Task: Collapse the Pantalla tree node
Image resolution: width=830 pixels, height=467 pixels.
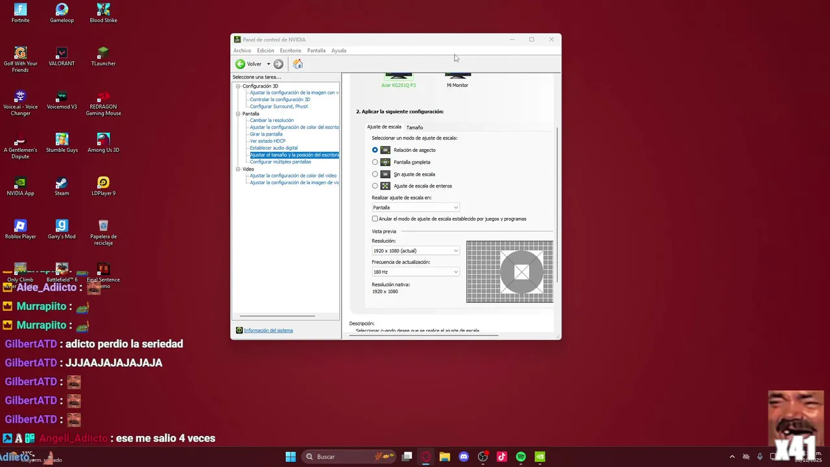Action: [x=238, y=114]
